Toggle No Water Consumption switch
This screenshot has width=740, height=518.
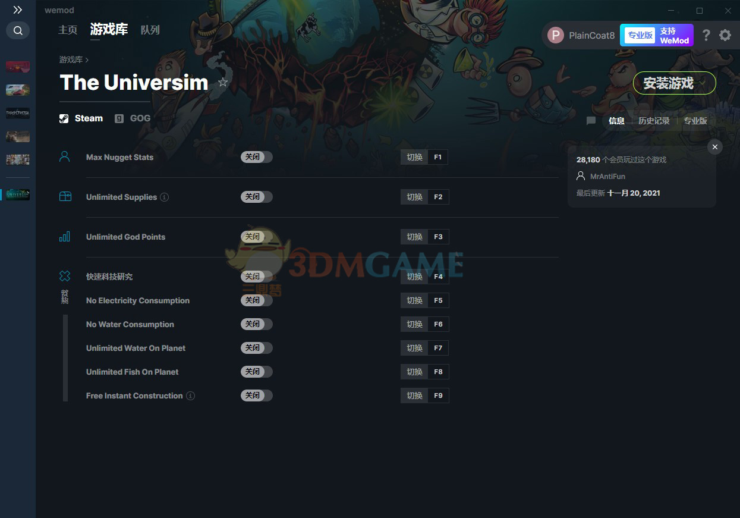257,324
